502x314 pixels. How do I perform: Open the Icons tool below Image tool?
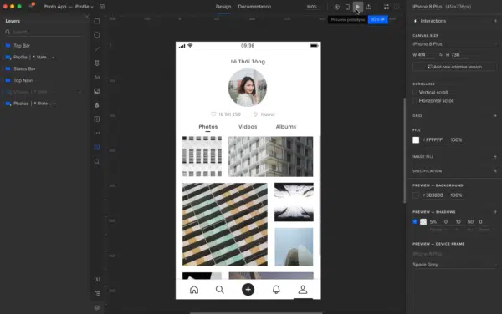[97, 105]
